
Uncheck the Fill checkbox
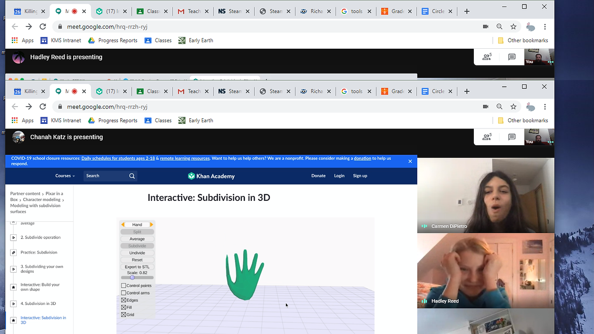click(x=123, y=307)
